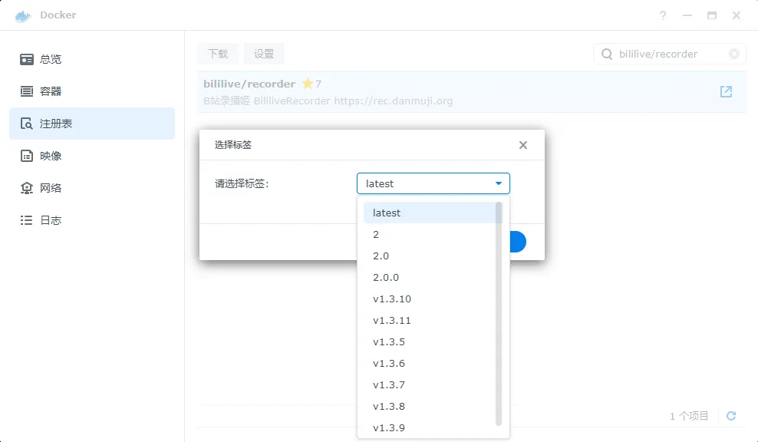
Task: Pick the v1.3.7 tag entry
Action: [x=430, y=385]
